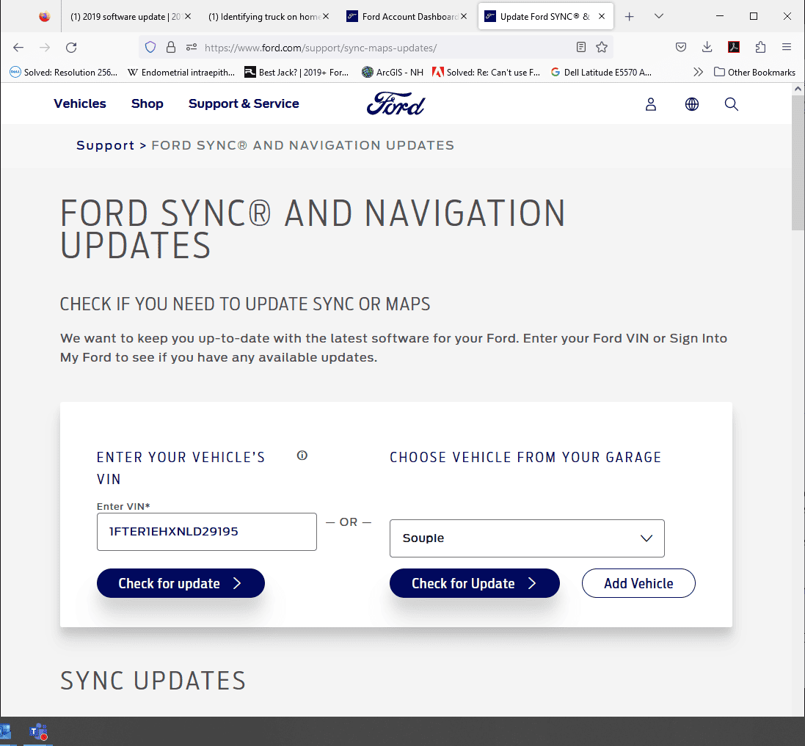
Task: Bookmark this page with the star icon
Action: (602, 48)
